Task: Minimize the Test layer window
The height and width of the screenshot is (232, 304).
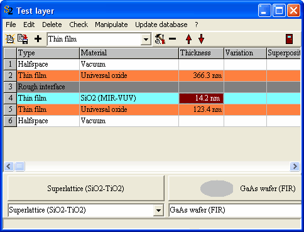Action: 264,10
